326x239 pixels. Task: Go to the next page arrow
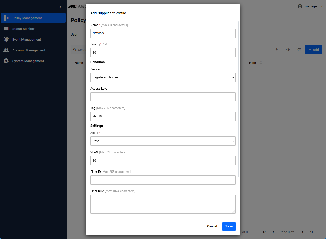tap(303, 232)
